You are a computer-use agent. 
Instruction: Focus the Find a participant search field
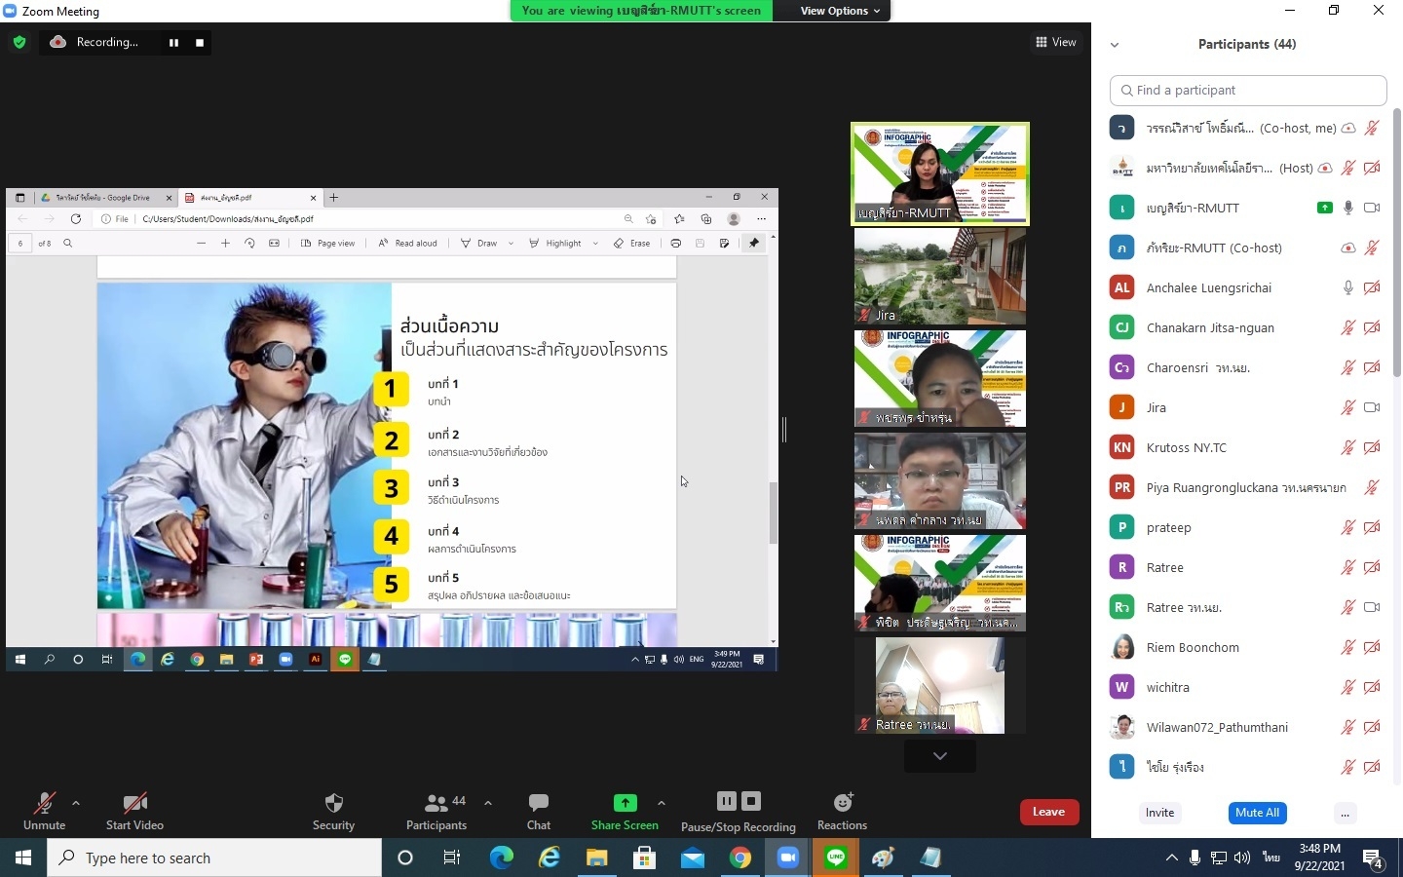(x=1248, y=90)
